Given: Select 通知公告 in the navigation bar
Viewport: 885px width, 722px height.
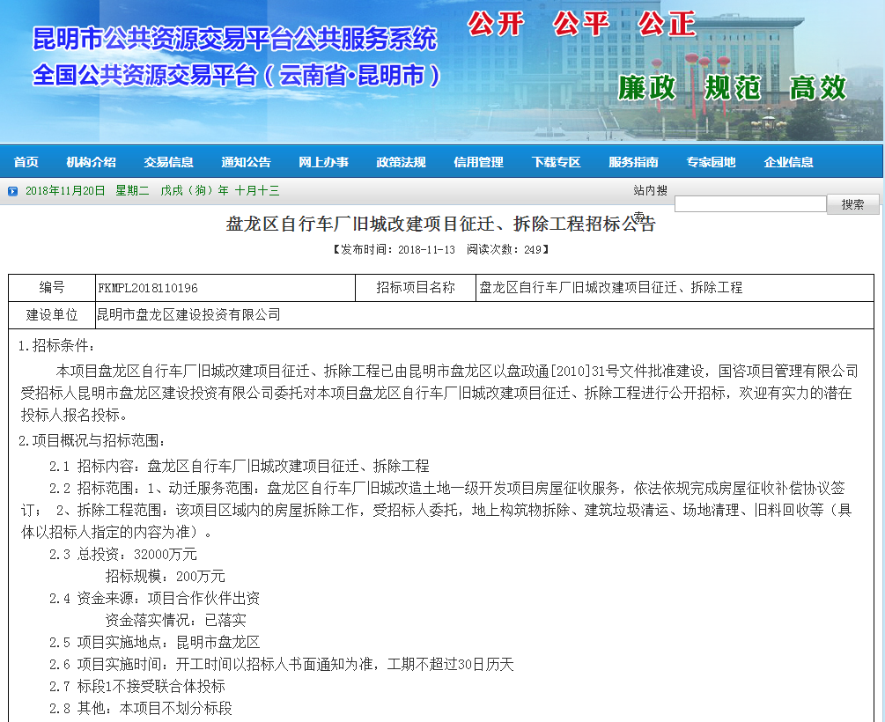Looking at the screenshot, I should tap(246, 162).
